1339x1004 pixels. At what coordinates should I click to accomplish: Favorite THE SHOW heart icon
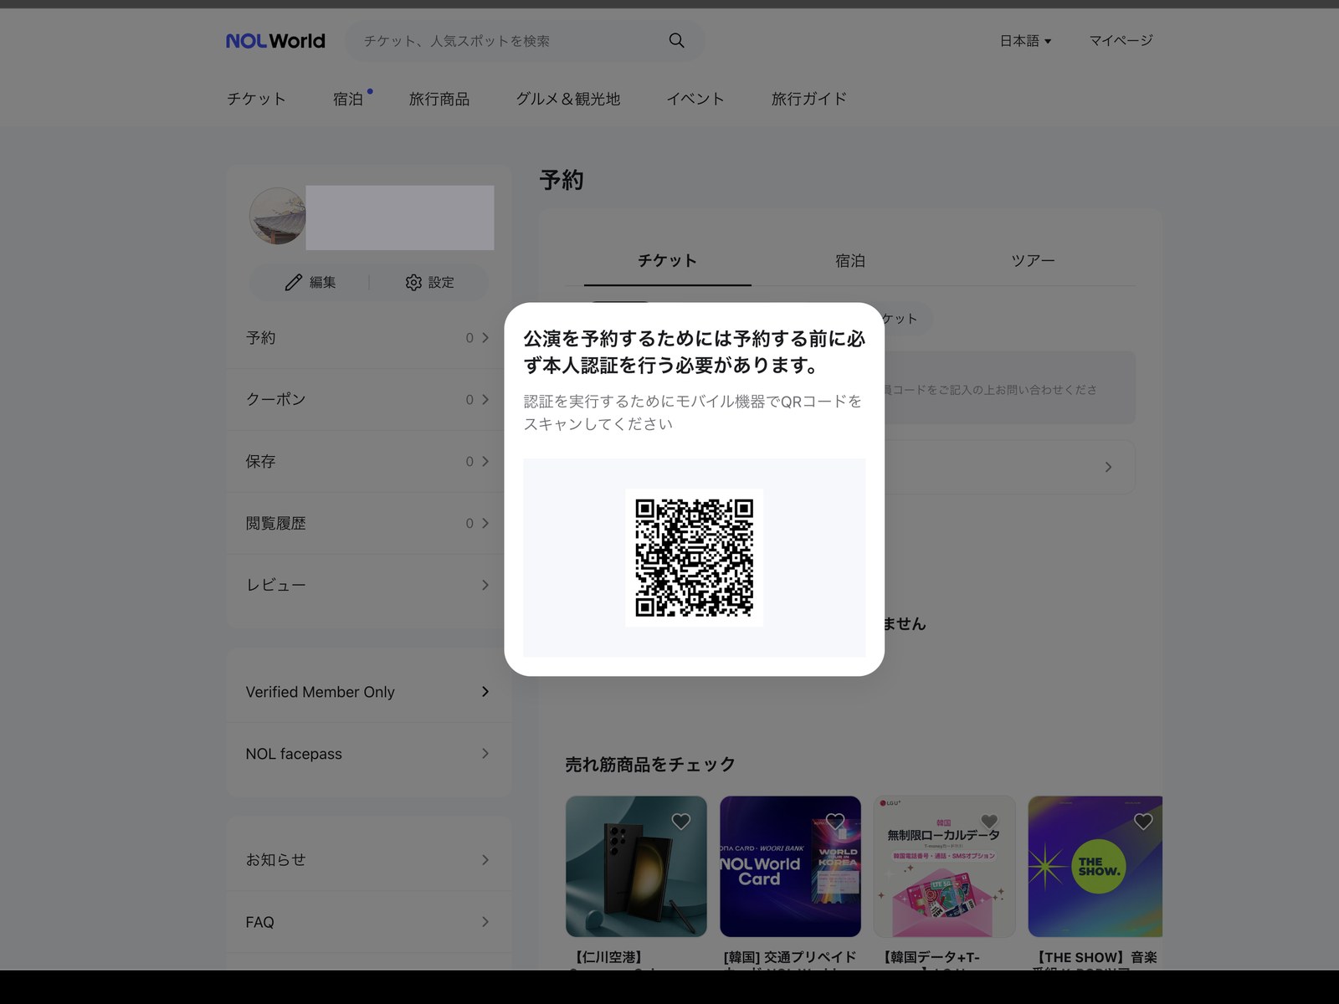(1143, 822)
